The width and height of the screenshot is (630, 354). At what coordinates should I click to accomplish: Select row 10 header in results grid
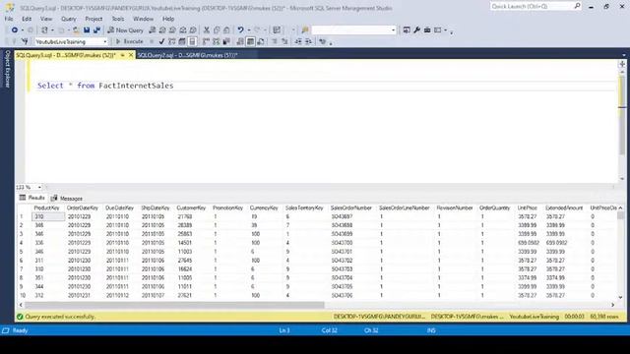click(23, 295)
